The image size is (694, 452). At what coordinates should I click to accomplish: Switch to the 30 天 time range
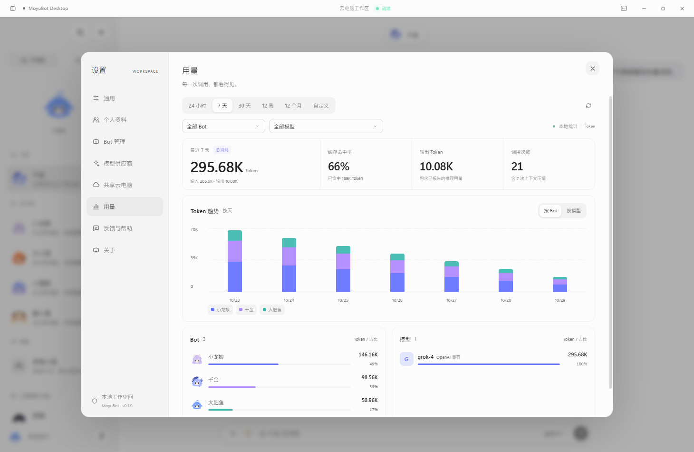pyautogui.click(x=245, y=106)
